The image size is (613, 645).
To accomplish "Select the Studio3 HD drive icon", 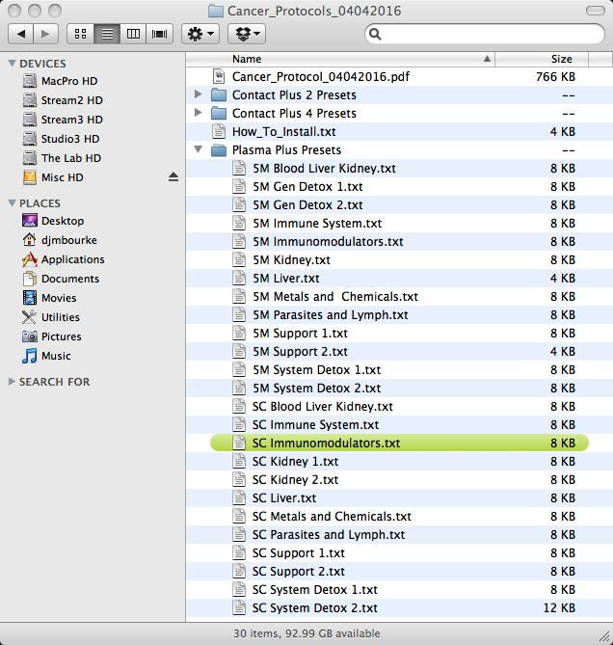I will coord(30,139).
